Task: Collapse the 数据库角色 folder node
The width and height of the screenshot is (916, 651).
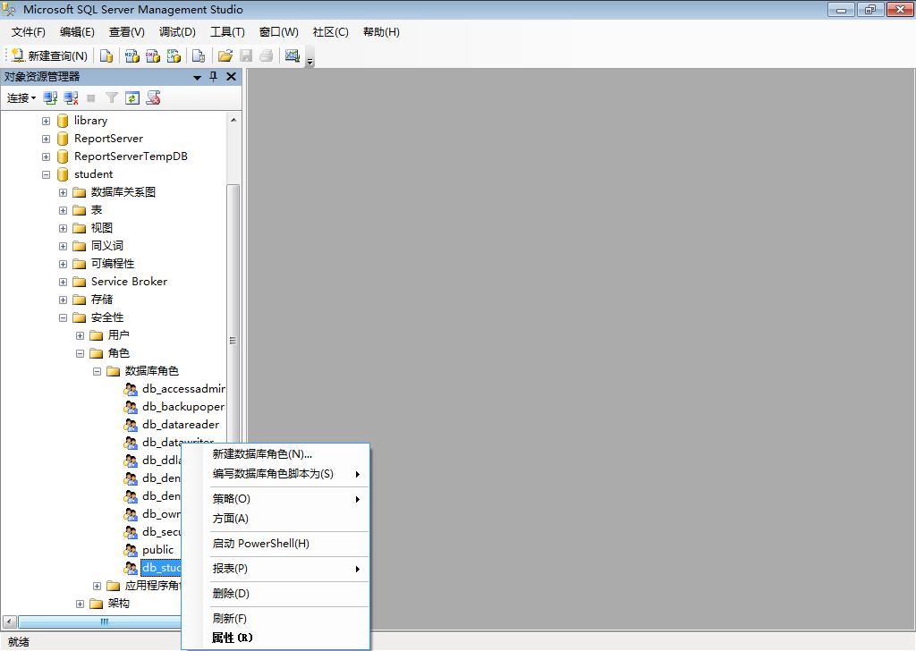Action: [97, 371]
